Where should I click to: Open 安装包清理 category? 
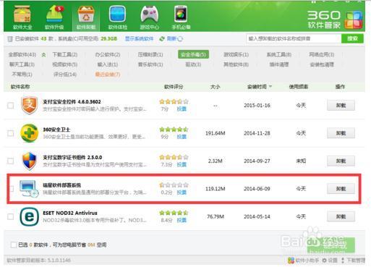coord(322,64)
